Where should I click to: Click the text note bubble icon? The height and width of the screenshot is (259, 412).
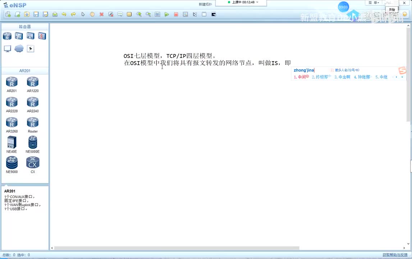[120, 14]
